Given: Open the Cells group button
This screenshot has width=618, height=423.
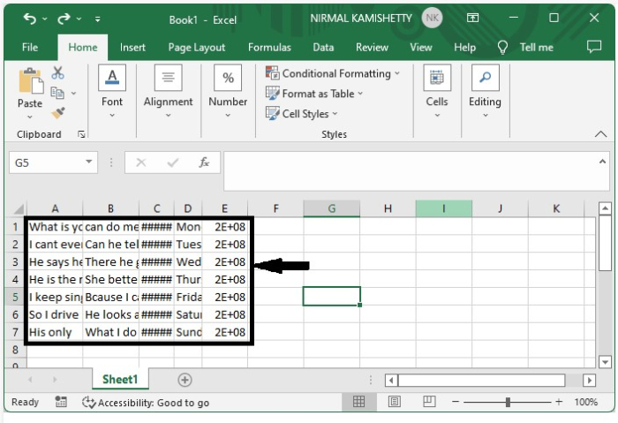Looking at the screenshot, I should coord(437,92).
